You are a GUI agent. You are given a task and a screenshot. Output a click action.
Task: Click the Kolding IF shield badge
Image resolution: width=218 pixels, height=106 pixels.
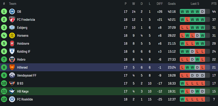click(x=12, y=52)
